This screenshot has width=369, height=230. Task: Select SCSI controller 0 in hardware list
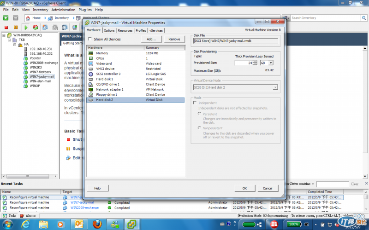click(136, 74)
